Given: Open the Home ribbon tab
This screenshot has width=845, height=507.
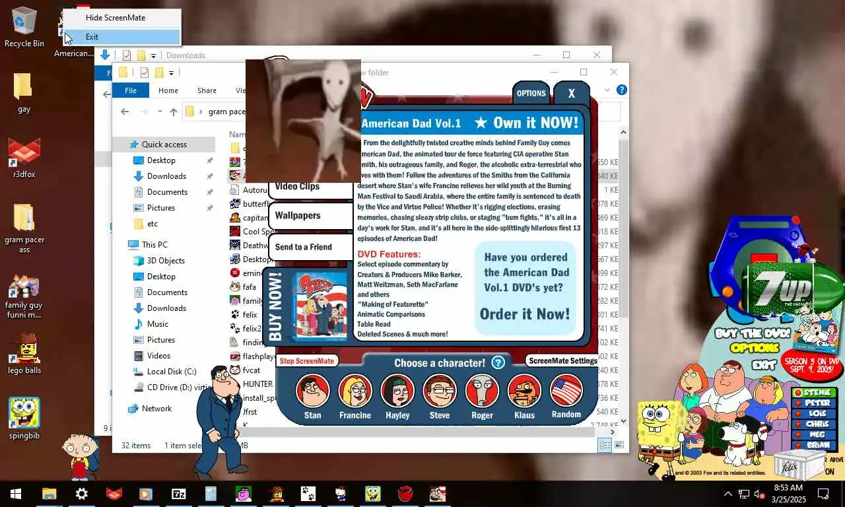Looking at the screenshot, I should click(168, 90).
